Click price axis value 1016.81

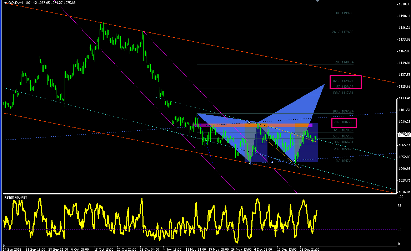click(x=405, y=192)
